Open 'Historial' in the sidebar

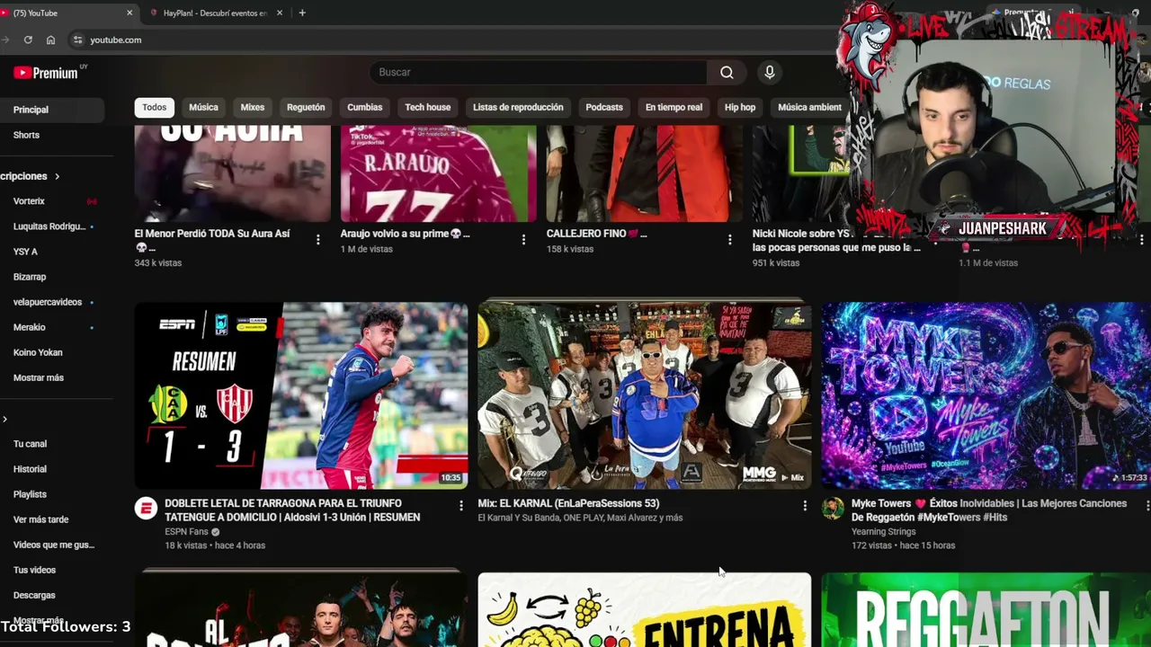(52, 469)
